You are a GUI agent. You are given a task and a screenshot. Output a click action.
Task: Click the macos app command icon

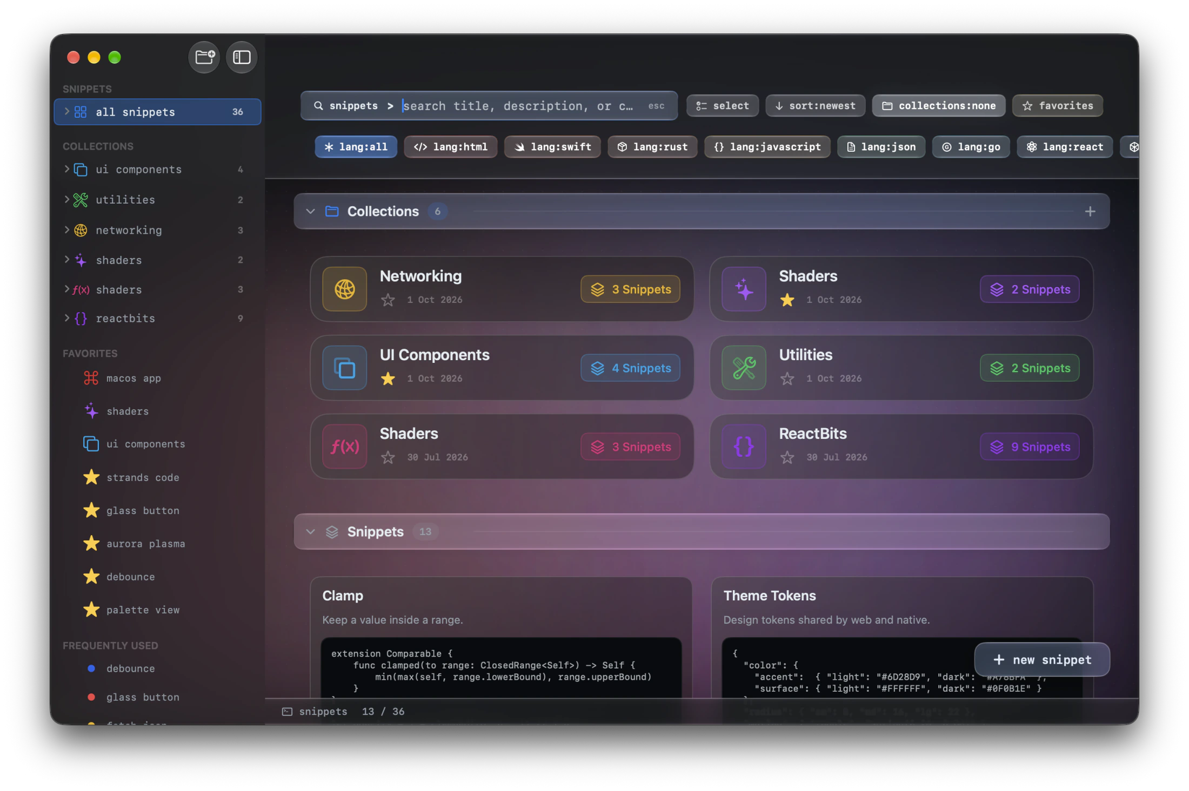(x=91, y=378)
